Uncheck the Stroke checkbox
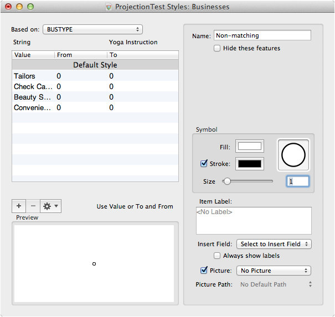Image resolution: width=335 pixels, height=317 pixels. point(204,164)
